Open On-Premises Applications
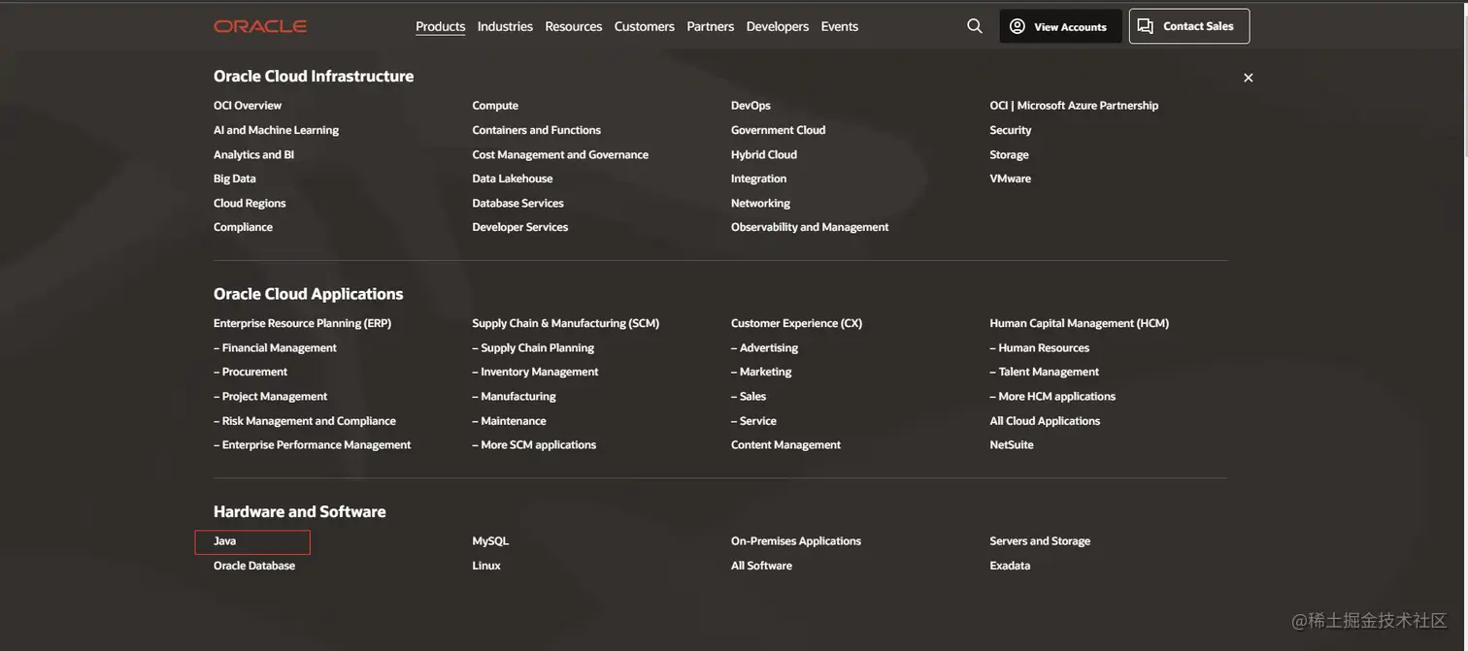 coord(796,541)
